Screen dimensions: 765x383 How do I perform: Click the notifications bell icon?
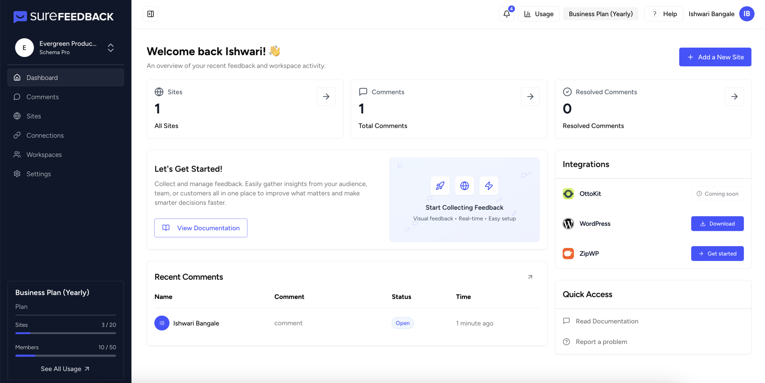click(x=507, y=14)
